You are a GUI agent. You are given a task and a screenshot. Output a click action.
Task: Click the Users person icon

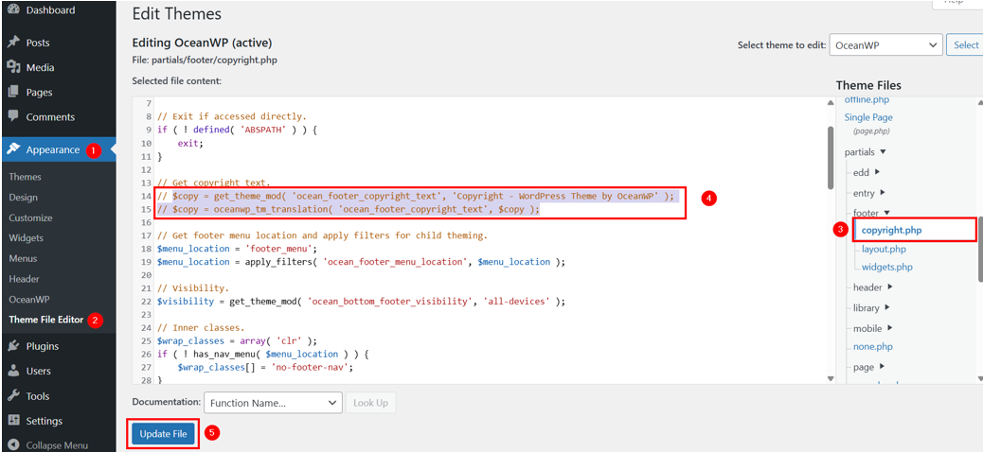coord(12,371)
